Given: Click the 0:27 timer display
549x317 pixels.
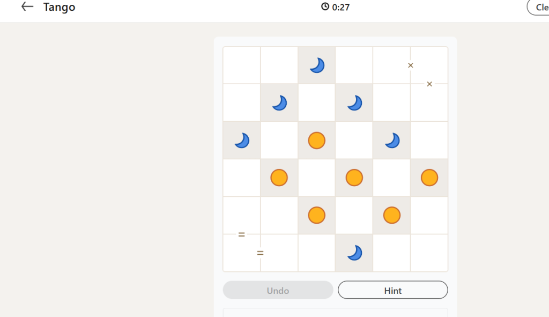Looking at the screenshot, I should [x=340, y=7].
